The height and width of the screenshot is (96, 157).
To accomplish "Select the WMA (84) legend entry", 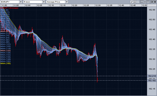I will tap(5, 38).
